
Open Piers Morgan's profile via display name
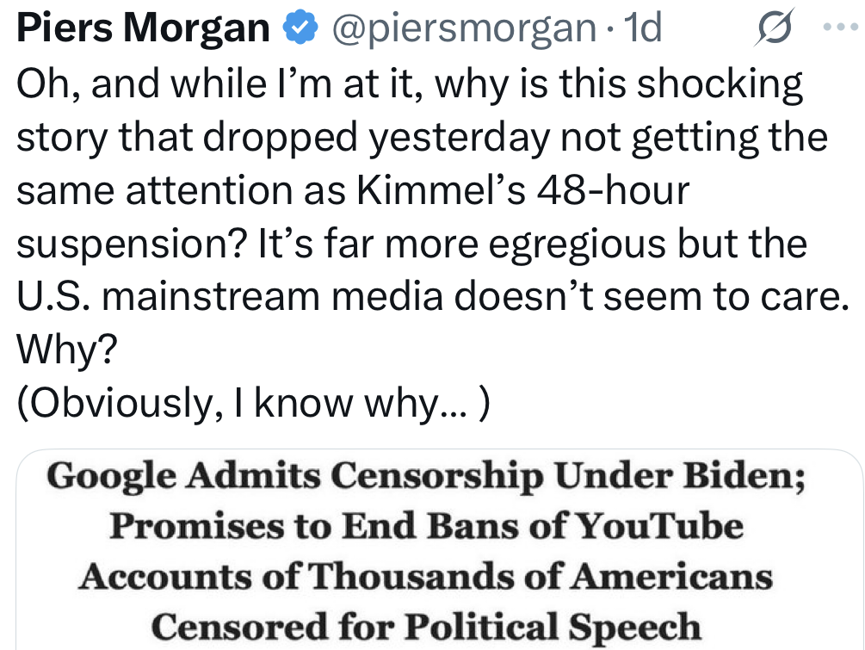(143, 29)
